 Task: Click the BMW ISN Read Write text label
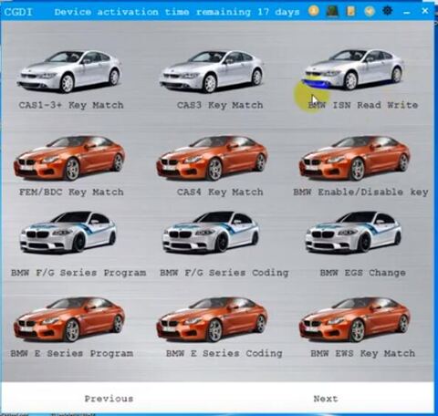pos(363,105)
